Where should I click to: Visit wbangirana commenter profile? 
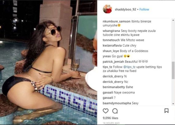pyautogui.click(x=111, y=31)
